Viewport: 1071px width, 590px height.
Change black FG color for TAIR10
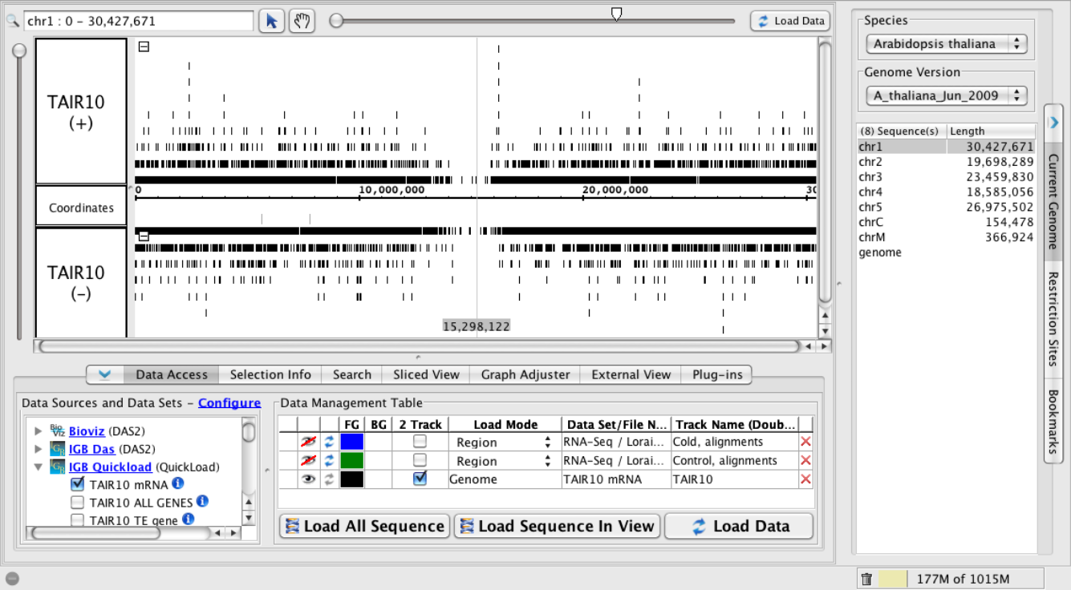pos(352,479)
